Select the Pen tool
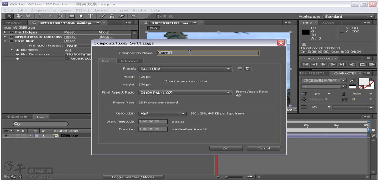 point(81,16)
